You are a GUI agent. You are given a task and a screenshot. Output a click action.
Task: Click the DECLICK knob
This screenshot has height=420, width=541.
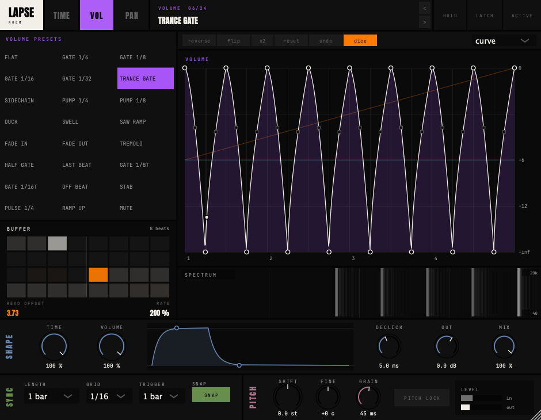389,346
